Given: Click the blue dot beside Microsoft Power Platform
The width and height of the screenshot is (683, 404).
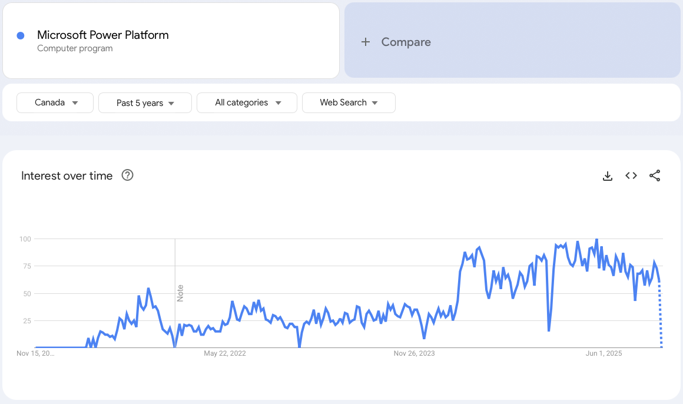Looking at the screenshot, I should click(x=21, y=35).
